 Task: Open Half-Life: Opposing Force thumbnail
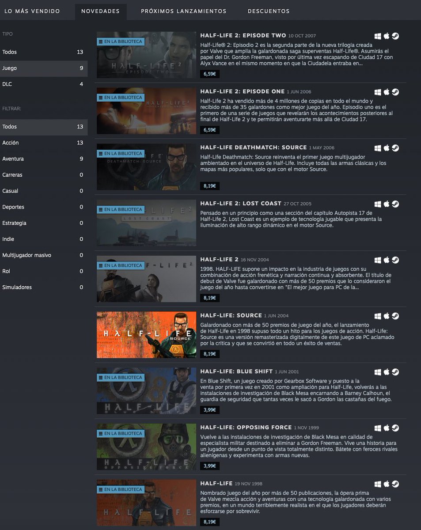click(x=146, y=447)
